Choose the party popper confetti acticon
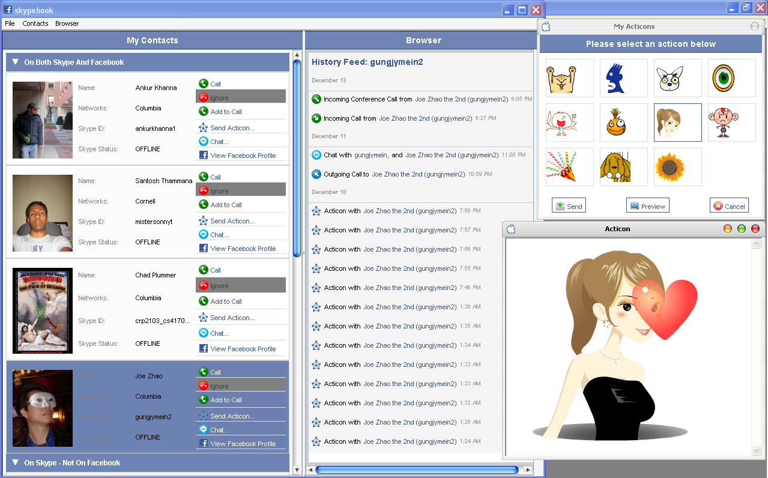The width and height of the screenshot is (768, 478). pos(569,167)
